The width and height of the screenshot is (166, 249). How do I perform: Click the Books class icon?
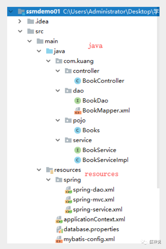click(77, 130)
